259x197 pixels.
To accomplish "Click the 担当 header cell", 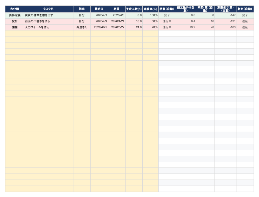I will 82,9.
